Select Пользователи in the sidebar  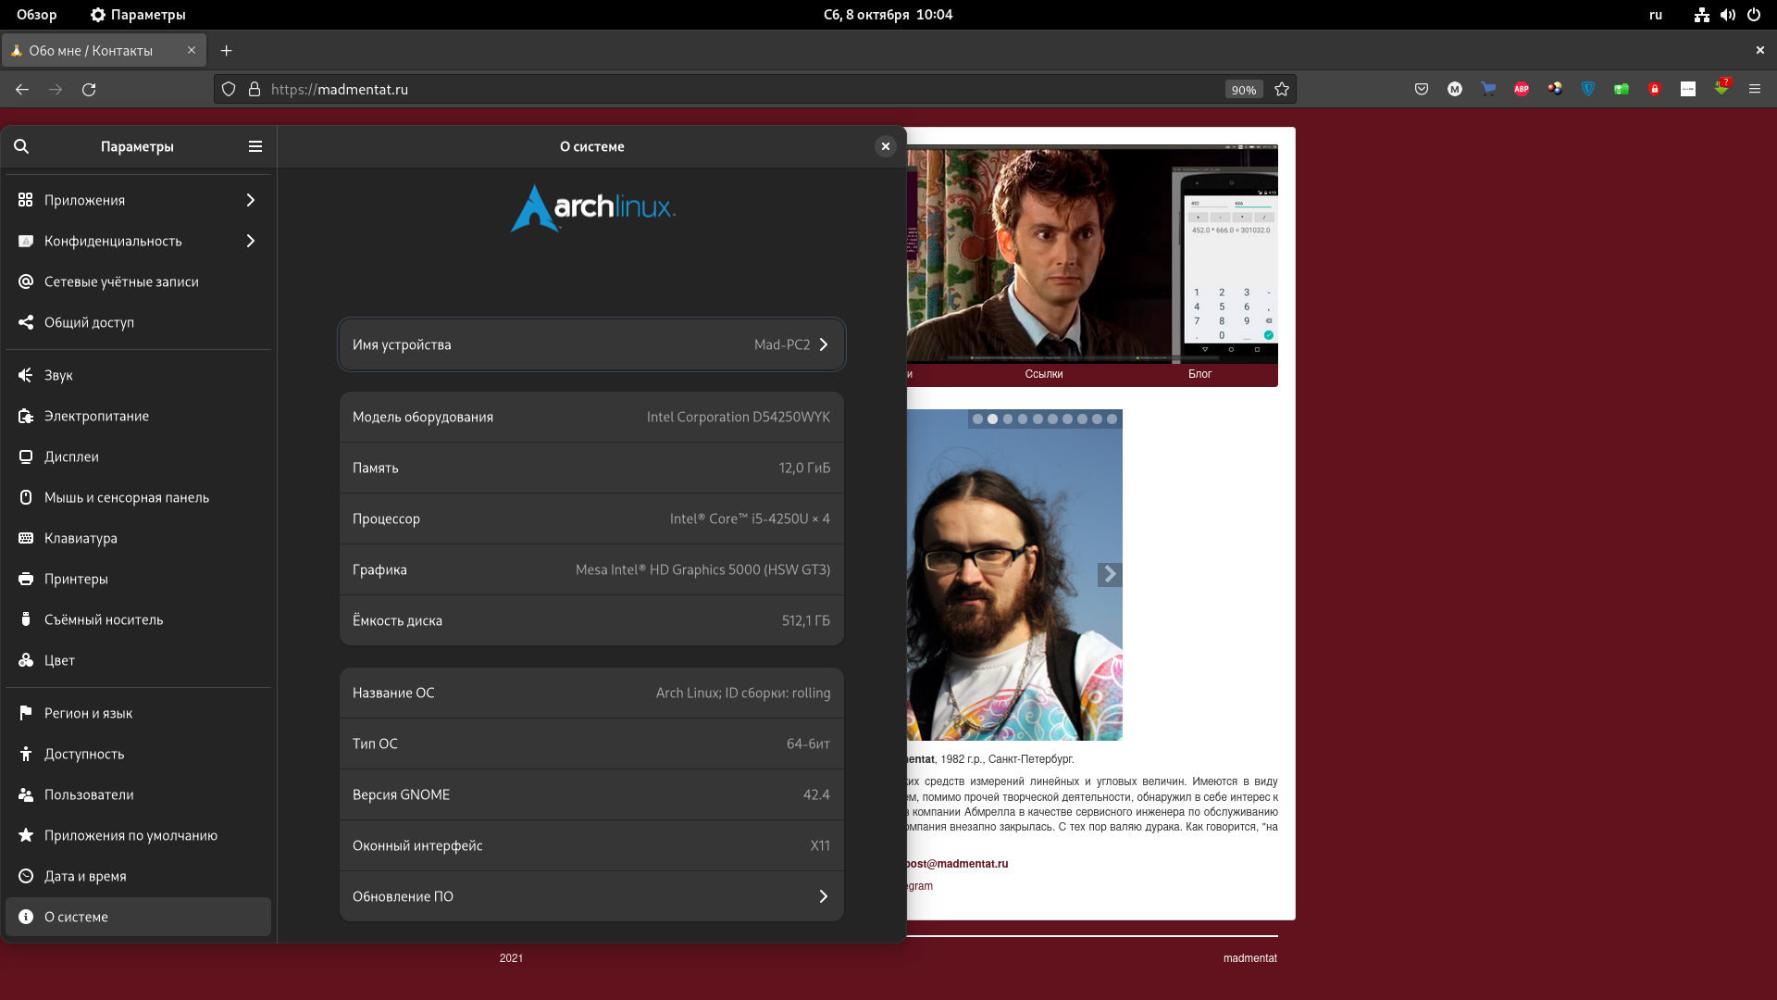click(138, 794)
